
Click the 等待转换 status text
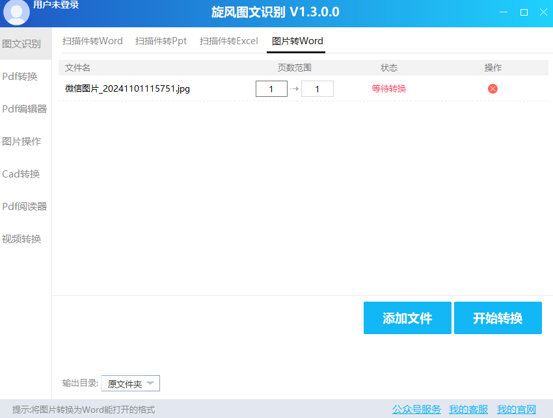point(388,89)
